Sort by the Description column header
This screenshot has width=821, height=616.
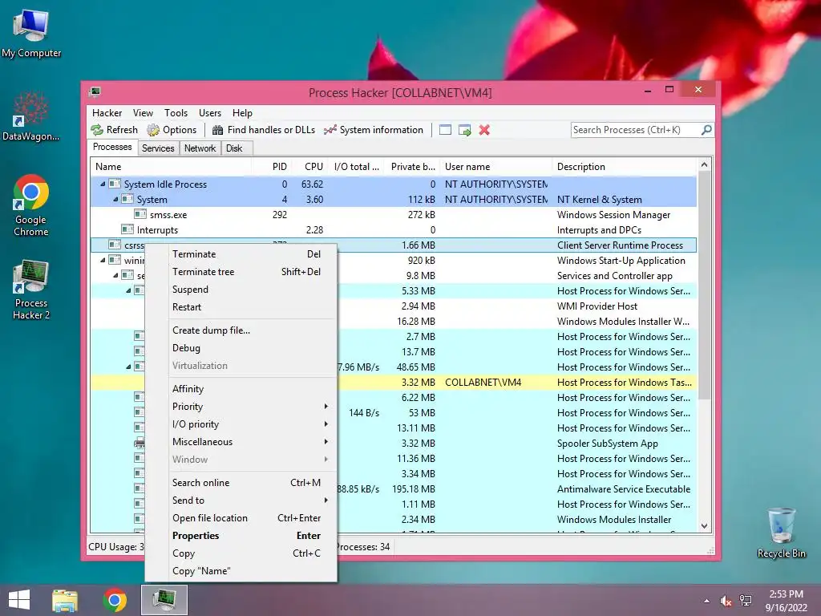point(625,167)
